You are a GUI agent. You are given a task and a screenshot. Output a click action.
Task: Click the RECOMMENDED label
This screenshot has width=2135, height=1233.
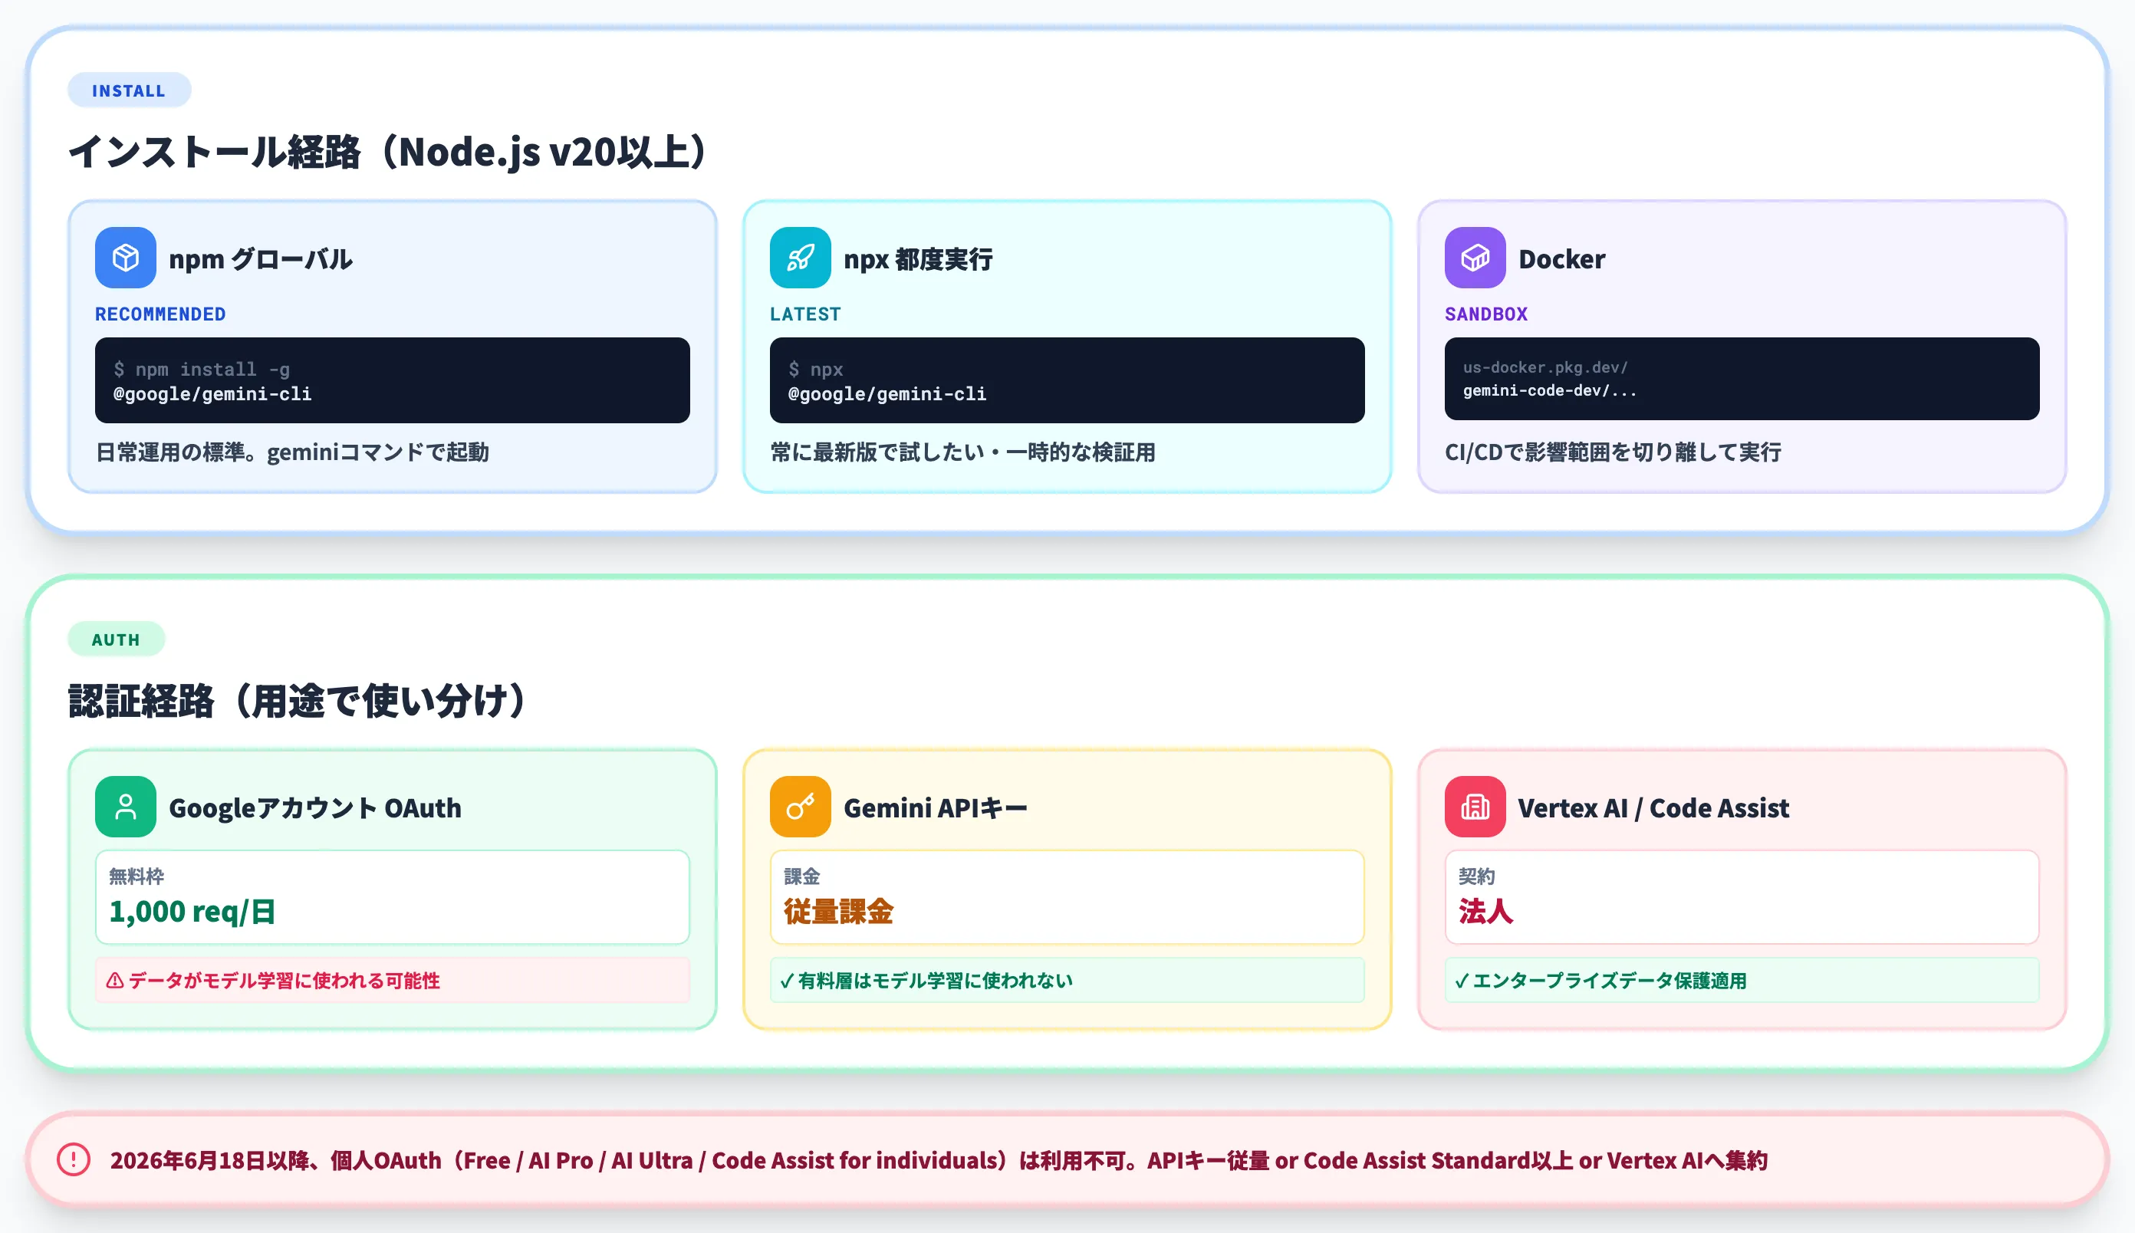160,314
